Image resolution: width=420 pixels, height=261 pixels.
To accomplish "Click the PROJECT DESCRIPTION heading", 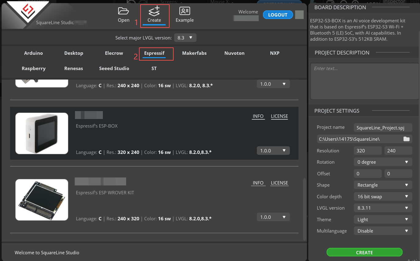I will click(x=342, y=53).
